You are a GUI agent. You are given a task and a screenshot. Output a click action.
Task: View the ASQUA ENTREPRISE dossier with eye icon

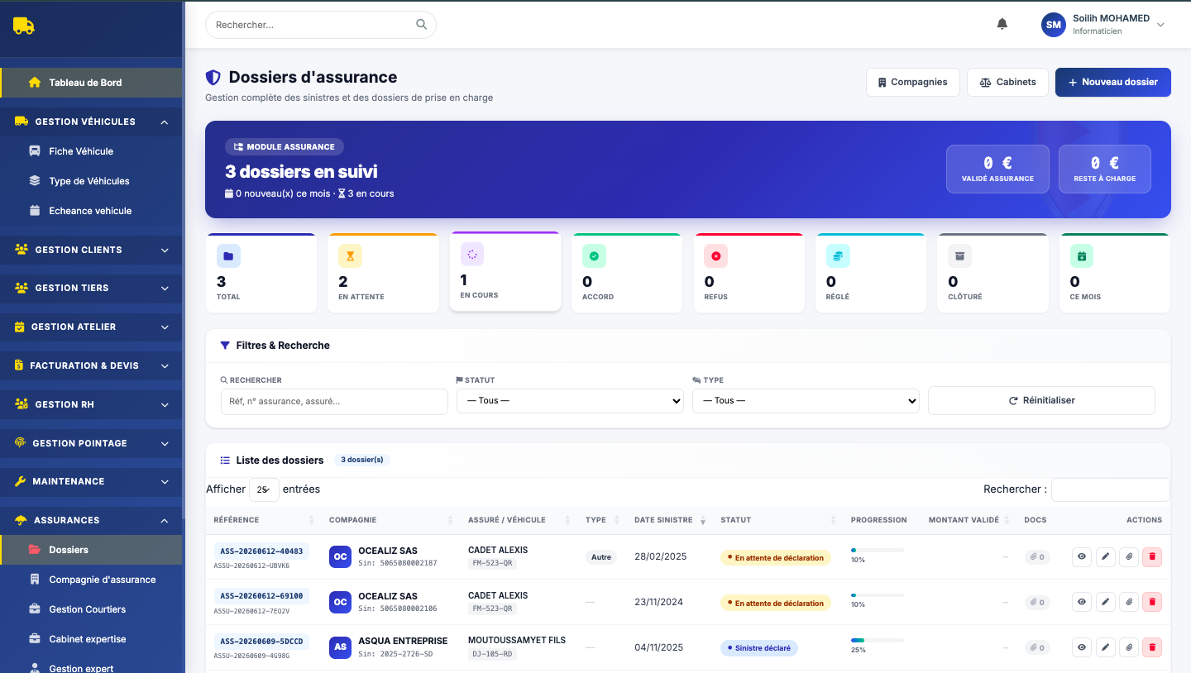coord(1082,647)
